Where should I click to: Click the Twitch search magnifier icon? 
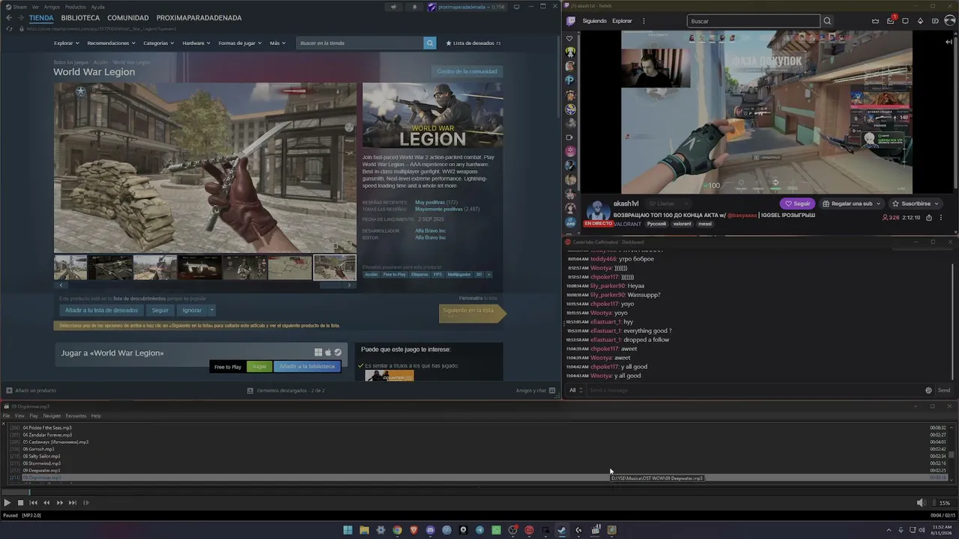[827, 21]
